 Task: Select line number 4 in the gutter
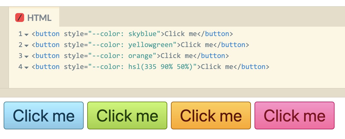coord(20,67)
